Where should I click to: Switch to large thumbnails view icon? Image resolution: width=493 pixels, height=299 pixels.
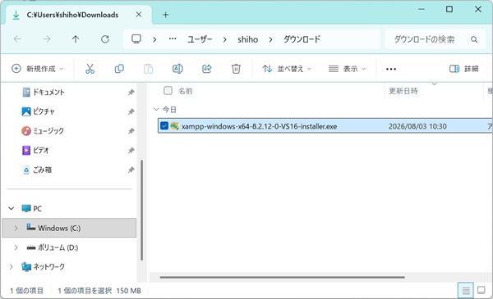(x=481, y=290)
